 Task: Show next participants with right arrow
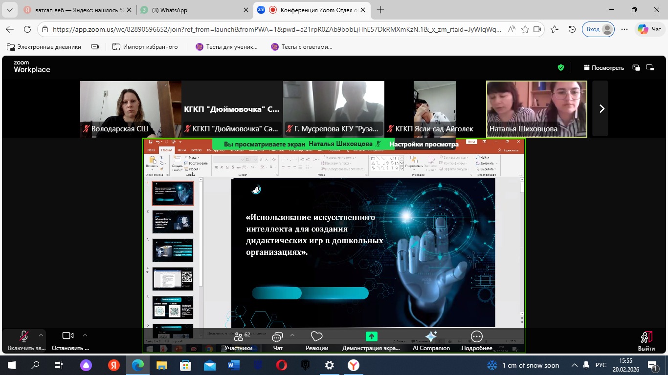pyautogui.click(x=601, y=109)
